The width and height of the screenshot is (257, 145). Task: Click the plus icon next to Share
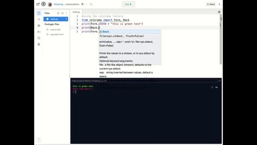[x=220, y=4]
